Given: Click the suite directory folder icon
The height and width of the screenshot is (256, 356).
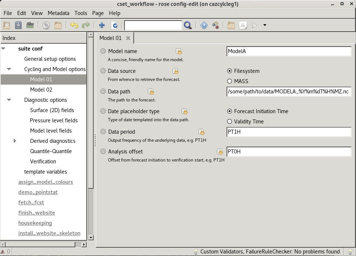Looking at the screenshot, I should 231,25.
